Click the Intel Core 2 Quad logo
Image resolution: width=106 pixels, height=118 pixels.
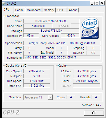coord(90,28)
